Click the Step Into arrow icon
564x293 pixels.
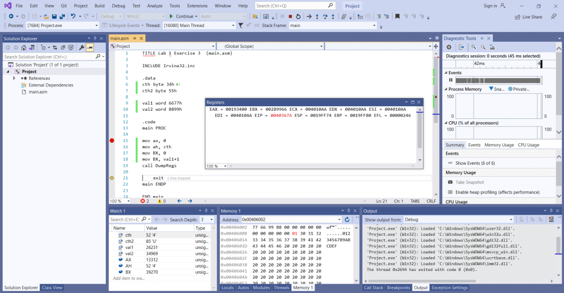click(318, 17)
